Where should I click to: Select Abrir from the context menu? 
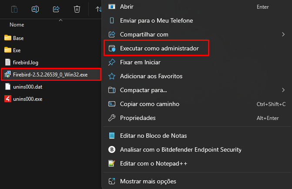click(127, 7)
